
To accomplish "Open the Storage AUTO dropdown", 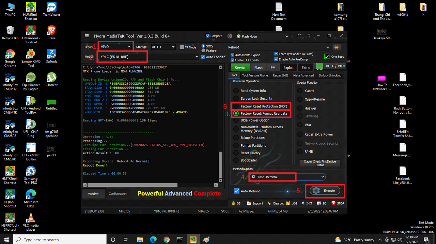I will pos(163,47).
